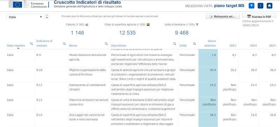Click the stepper arrows beside Italia dropdown

click(47, 16)
